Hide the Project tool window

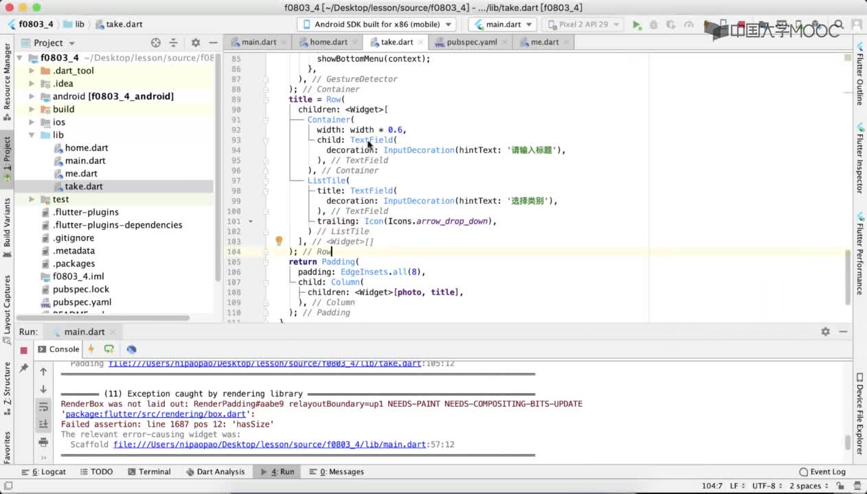click(212, 43)
